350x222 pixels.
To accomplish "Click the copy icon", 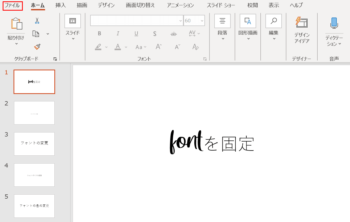I will pos(36,34).
